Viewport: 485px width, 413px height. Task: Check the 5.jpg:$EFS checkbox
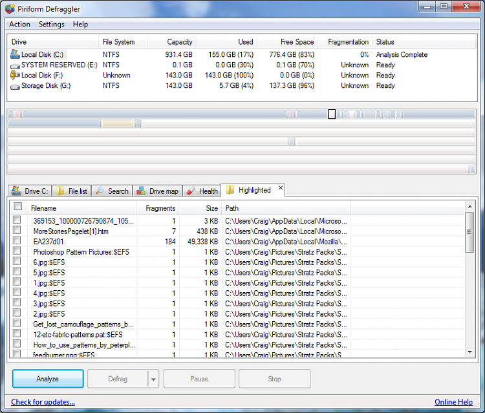(x=17, y=271)
